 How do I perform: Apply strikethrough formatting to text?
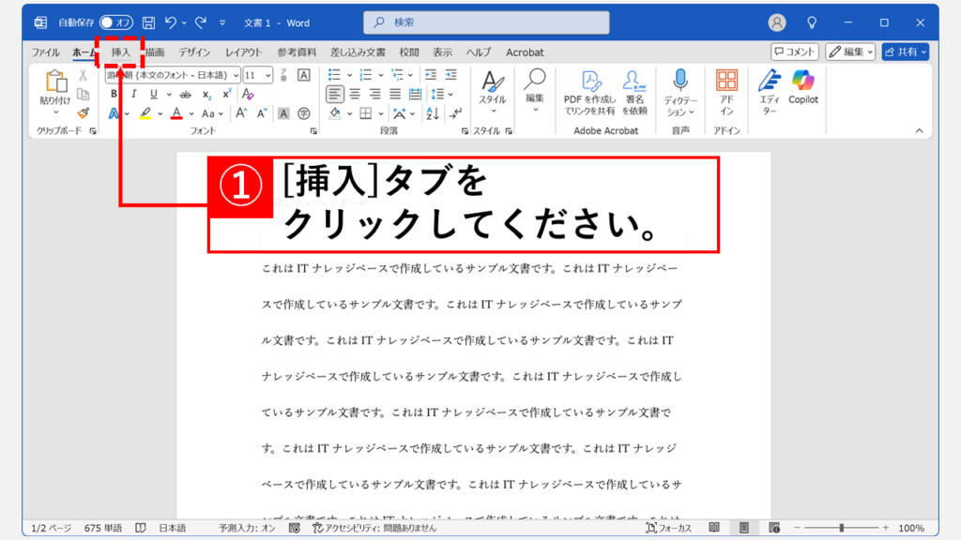click(x=185, y=94)
